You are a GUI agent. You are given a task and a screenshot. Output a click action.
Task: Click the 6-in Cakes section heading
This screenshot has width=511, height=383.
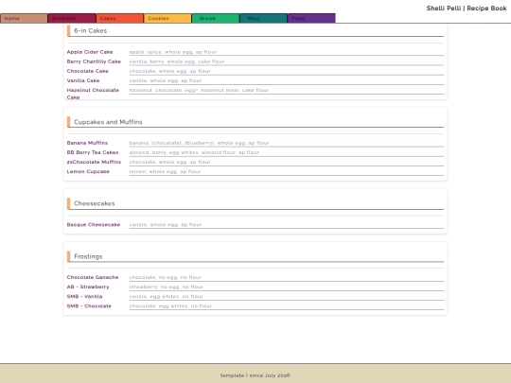click(90, 30)
